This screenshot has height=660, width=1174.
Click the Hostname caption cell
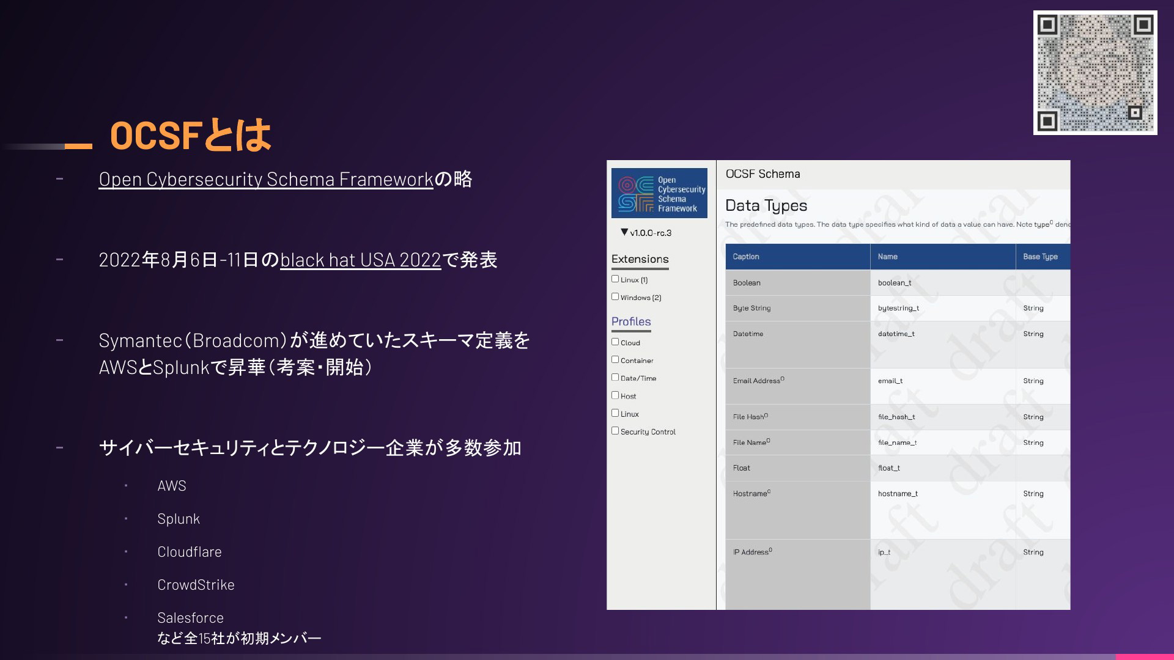[x=798, y=510]
